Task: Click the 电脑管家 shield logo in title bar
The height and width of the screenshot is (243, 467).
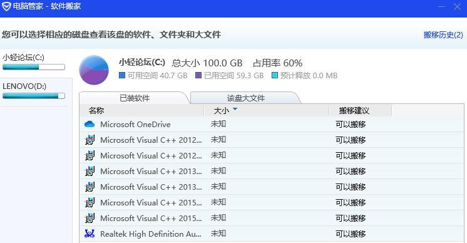Action: point(6,6)
